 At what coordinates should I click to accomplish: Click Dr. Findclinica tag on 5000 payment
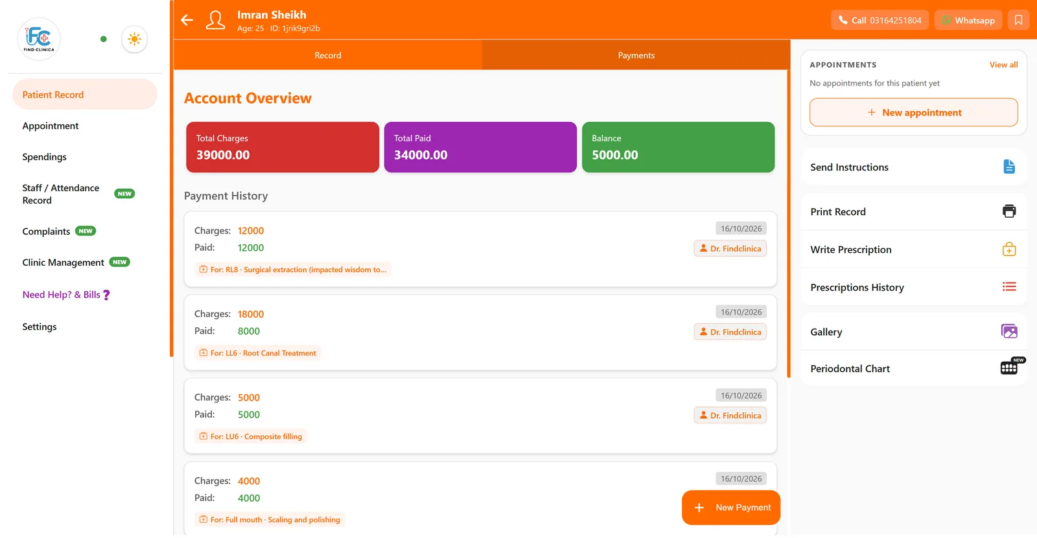click(730, 415)
